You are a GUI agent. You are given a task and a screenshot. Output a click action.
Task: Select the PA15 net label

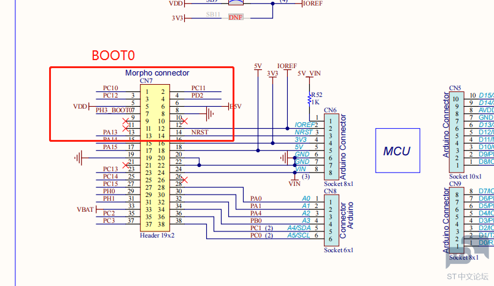tap(110, 147)
